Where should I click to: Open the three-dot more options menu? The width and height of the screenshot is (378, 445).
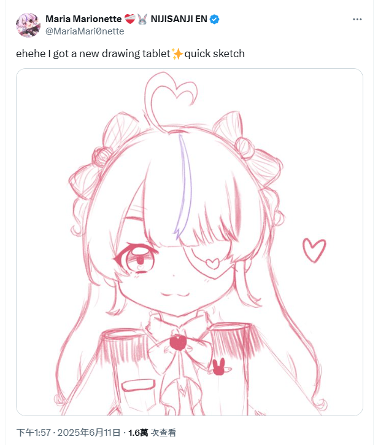[x=357, y=19]
